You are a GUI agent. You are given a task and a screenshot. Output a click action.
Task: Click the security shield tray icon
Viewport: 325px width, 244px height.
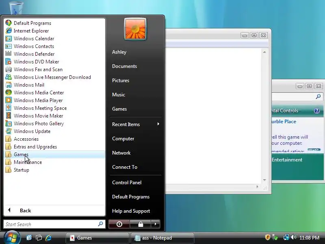point(268,237)
